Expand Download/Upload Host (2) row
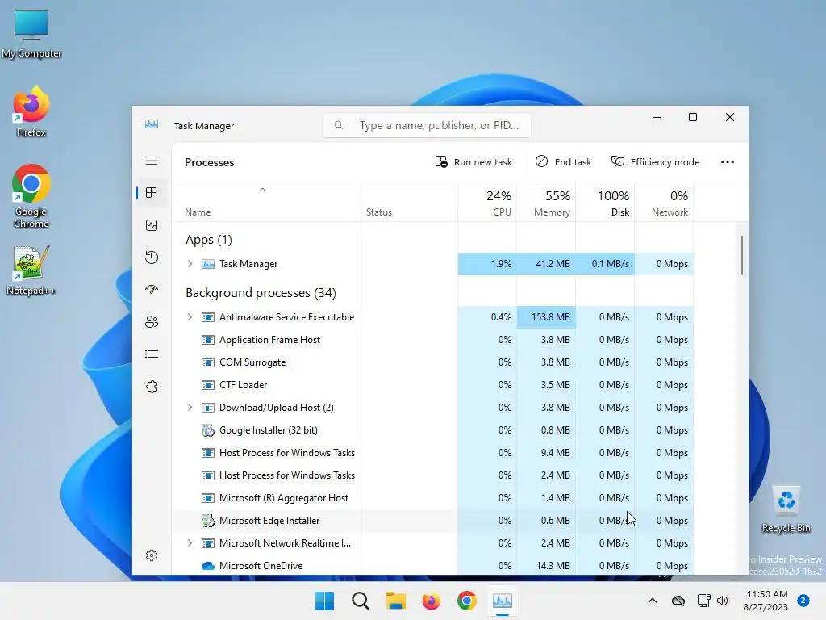The image size is (826, 620). tap(190, 408)
